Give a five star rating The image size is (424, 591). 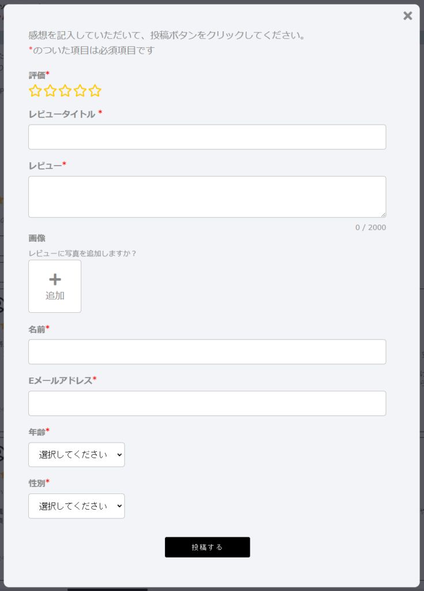[95, 91]
